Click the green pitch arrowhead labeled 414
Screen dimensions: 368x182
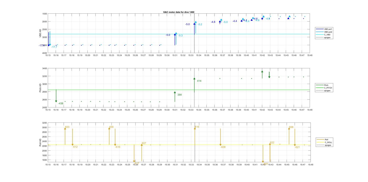click(194, 79)
